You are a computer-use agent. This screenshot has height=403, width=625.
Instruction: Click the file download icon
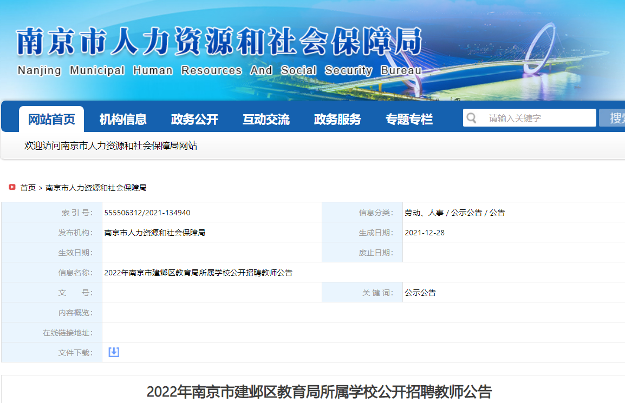[114, 352]
